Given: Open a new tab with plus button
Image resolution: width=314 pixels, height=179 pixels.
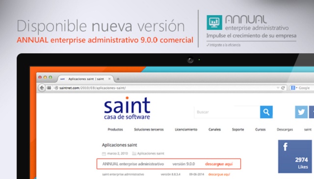Looking at the screenshot, I should (118, 79).
